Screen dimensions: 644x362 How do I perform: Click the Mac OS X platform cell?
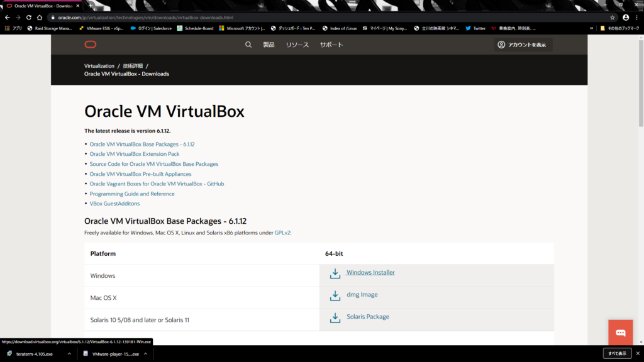click(202, 298)
